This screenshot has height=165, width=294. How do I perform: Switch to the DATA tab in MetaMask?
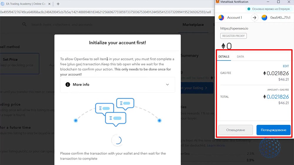click(x=240, y=57)
